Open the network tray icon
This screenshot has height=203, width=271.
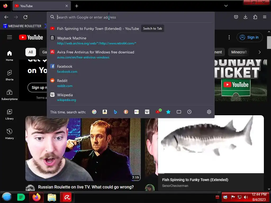pyautogui.click(x=239, y=197)
